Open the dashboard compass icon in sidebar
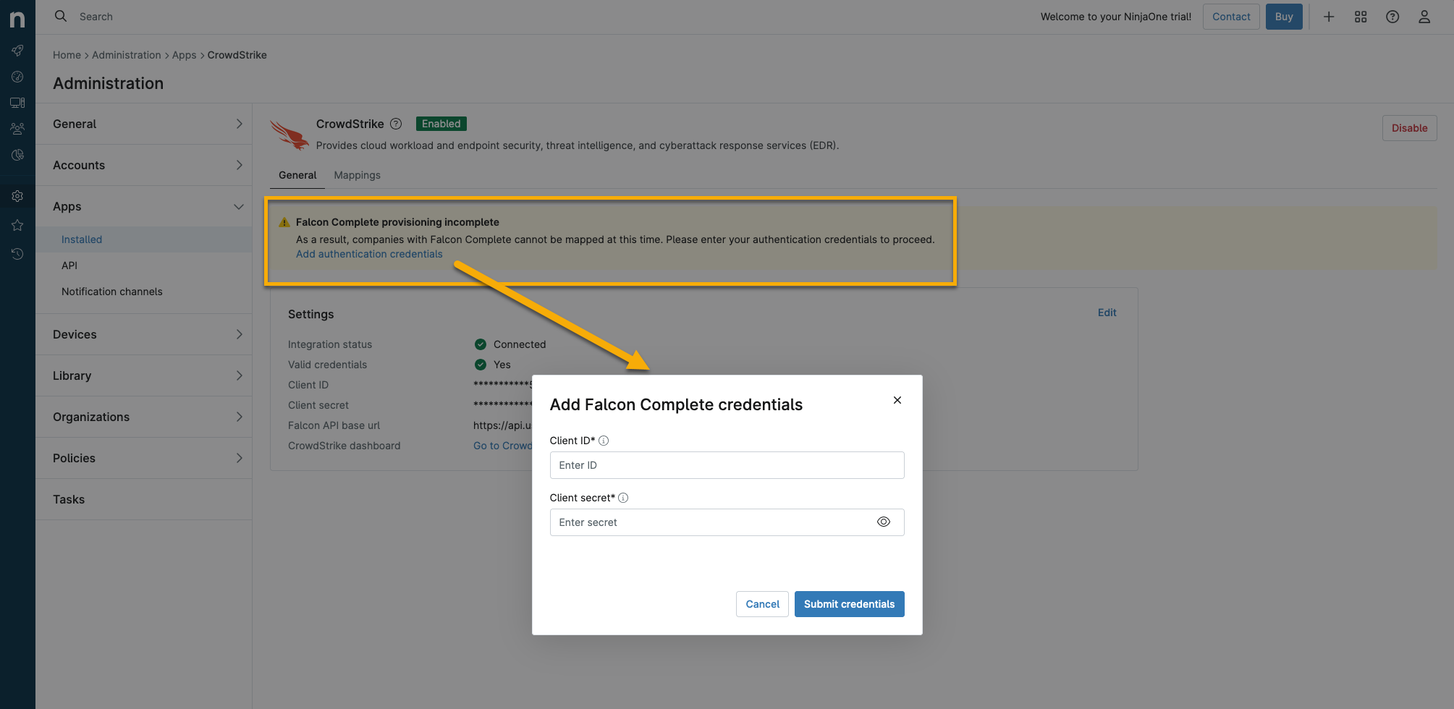The width and height of the screenshot is (1454, 709). (17, 77)
